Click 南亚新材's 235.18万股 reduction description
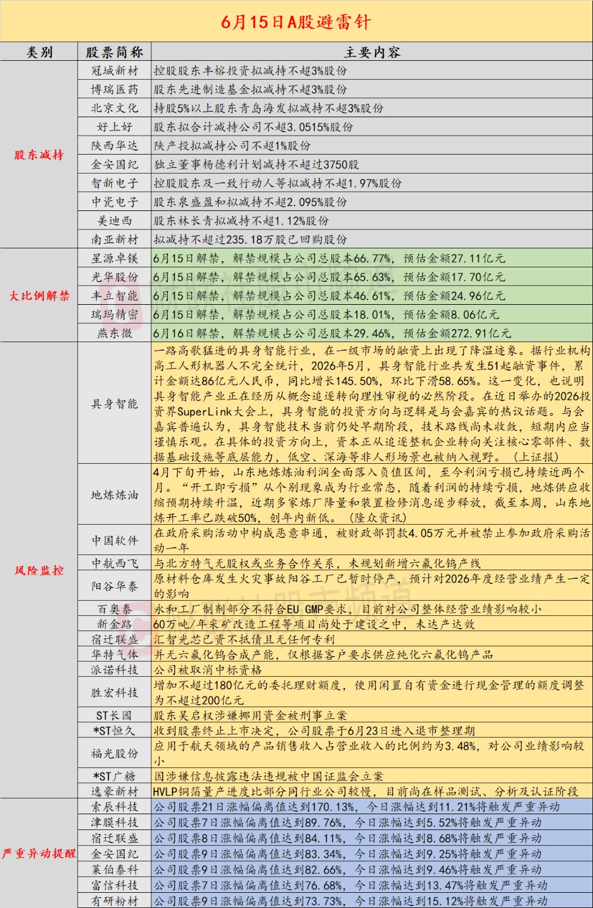The image size is (593, 908). [x=250, y=240]
